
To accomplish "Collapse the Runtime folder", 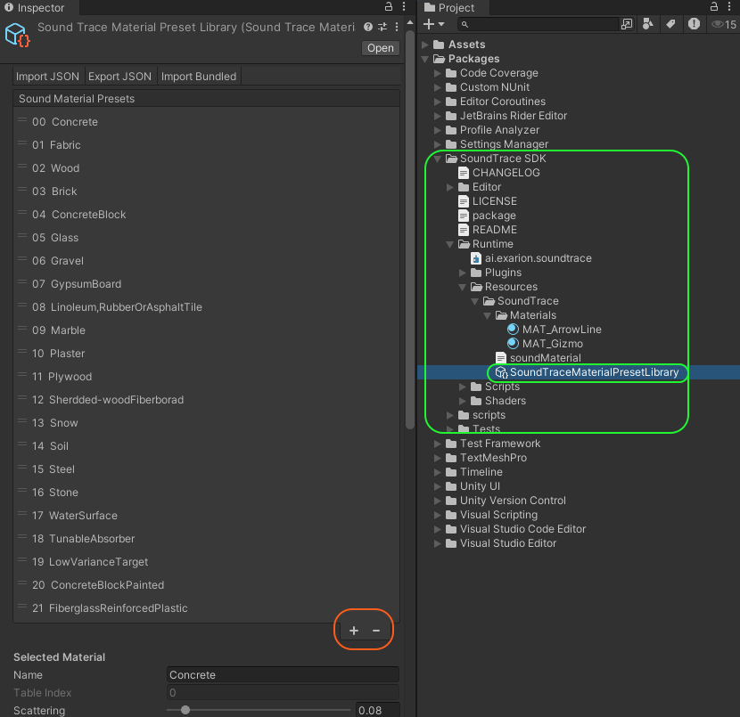I will 449,244.
